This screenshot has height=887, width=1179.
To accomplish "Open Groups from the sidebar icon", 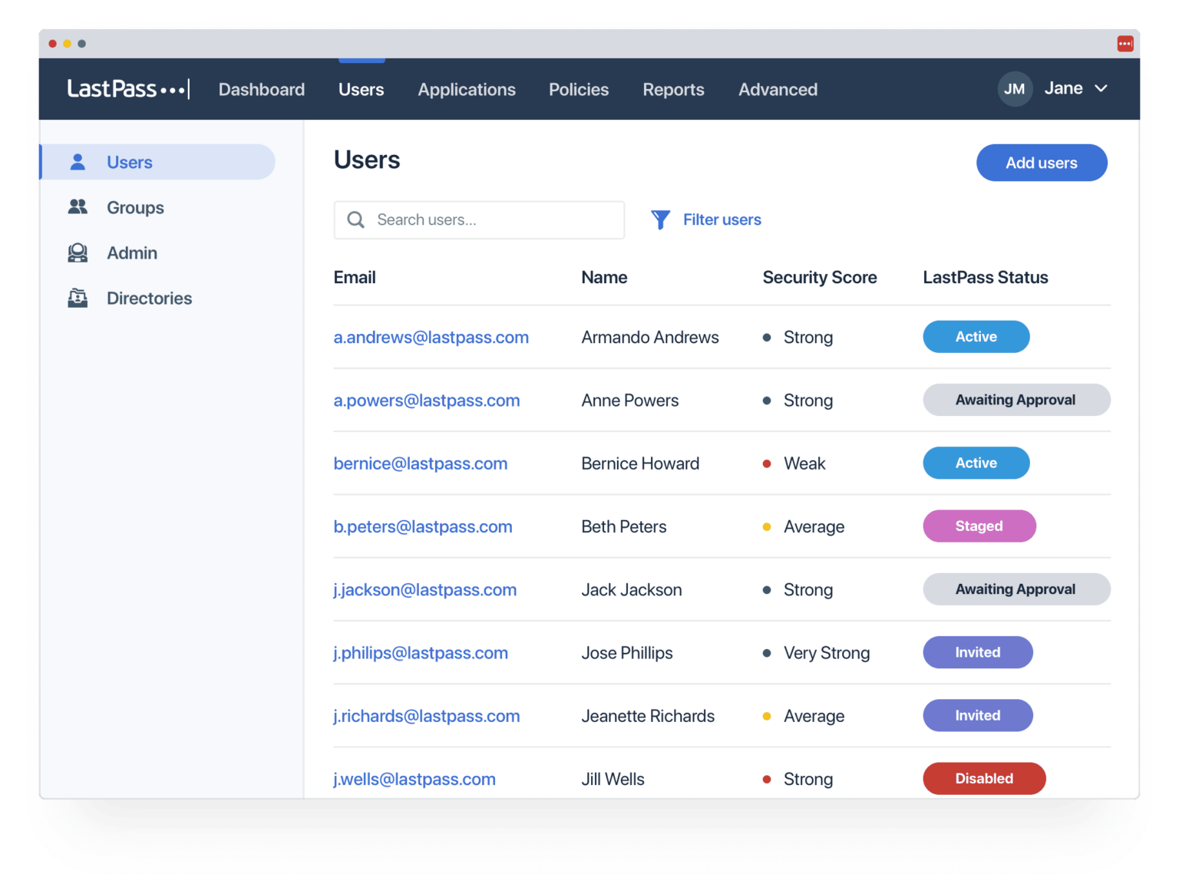I will [78, 207].
